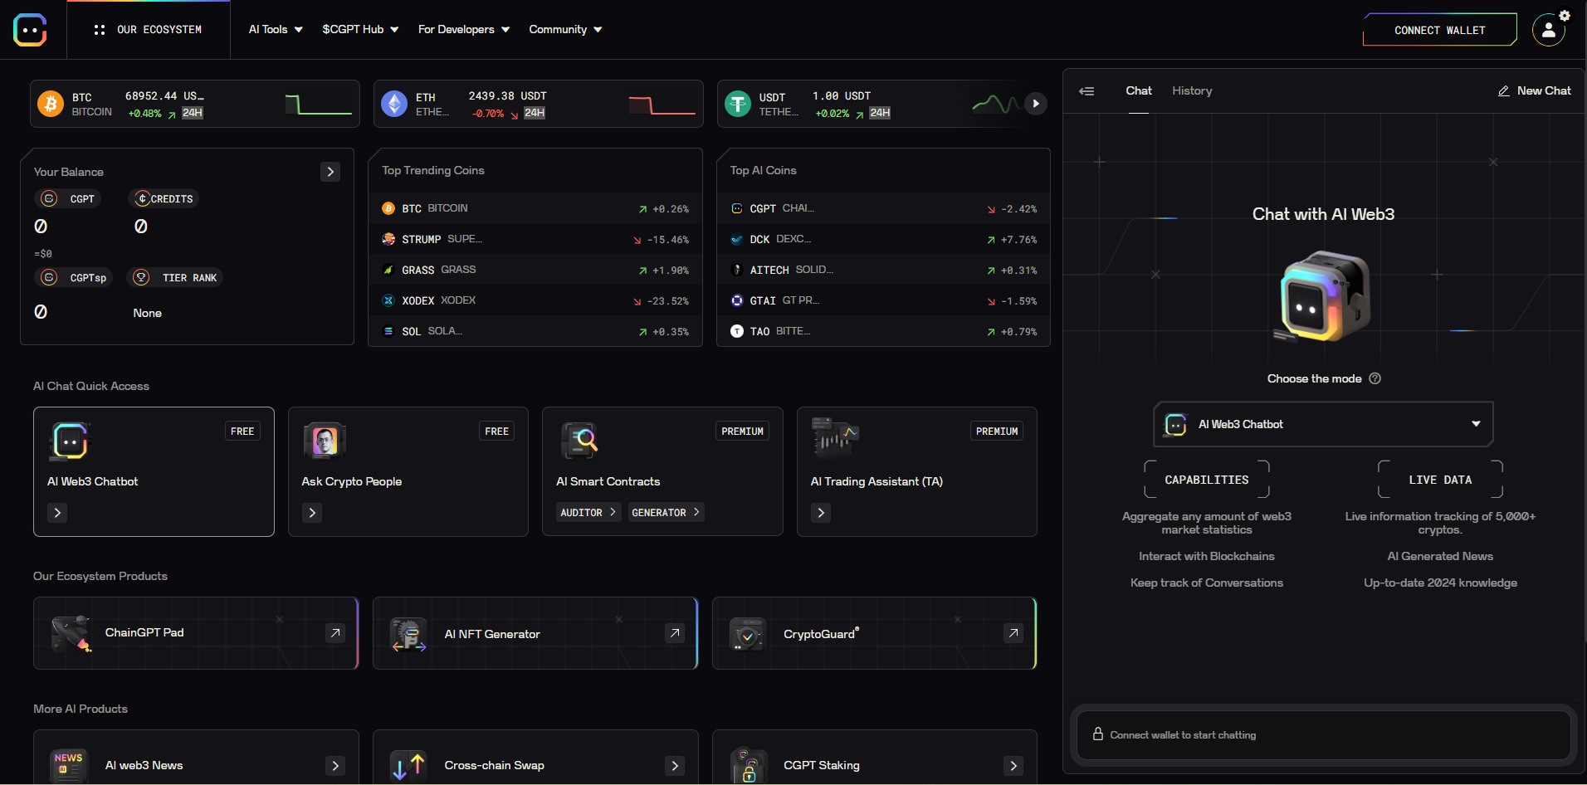Toggle USDT ticker 24H timeframe badge
The height and width of the screenshot is (785, 1587).
880,113
